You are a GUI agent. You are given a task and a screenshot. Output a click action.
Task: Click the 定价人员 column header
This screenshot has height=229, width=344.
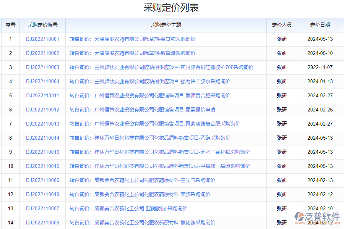click(282, 25)
